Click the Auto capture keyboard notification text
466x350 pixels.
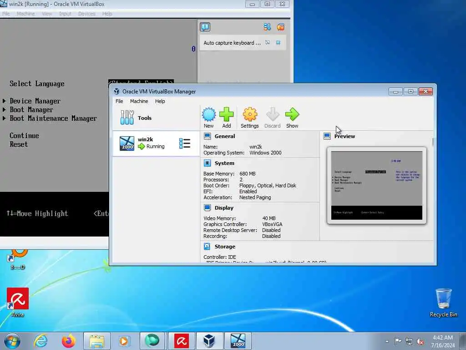232,43
